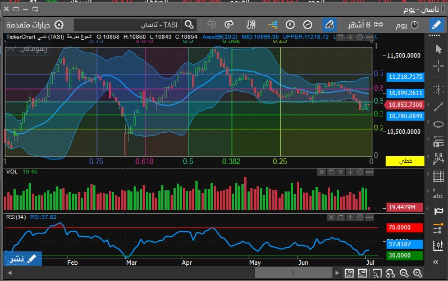Click the undo arrow icon
The width and height of the screenshot is (448, 281).
(x=212, y=25)
